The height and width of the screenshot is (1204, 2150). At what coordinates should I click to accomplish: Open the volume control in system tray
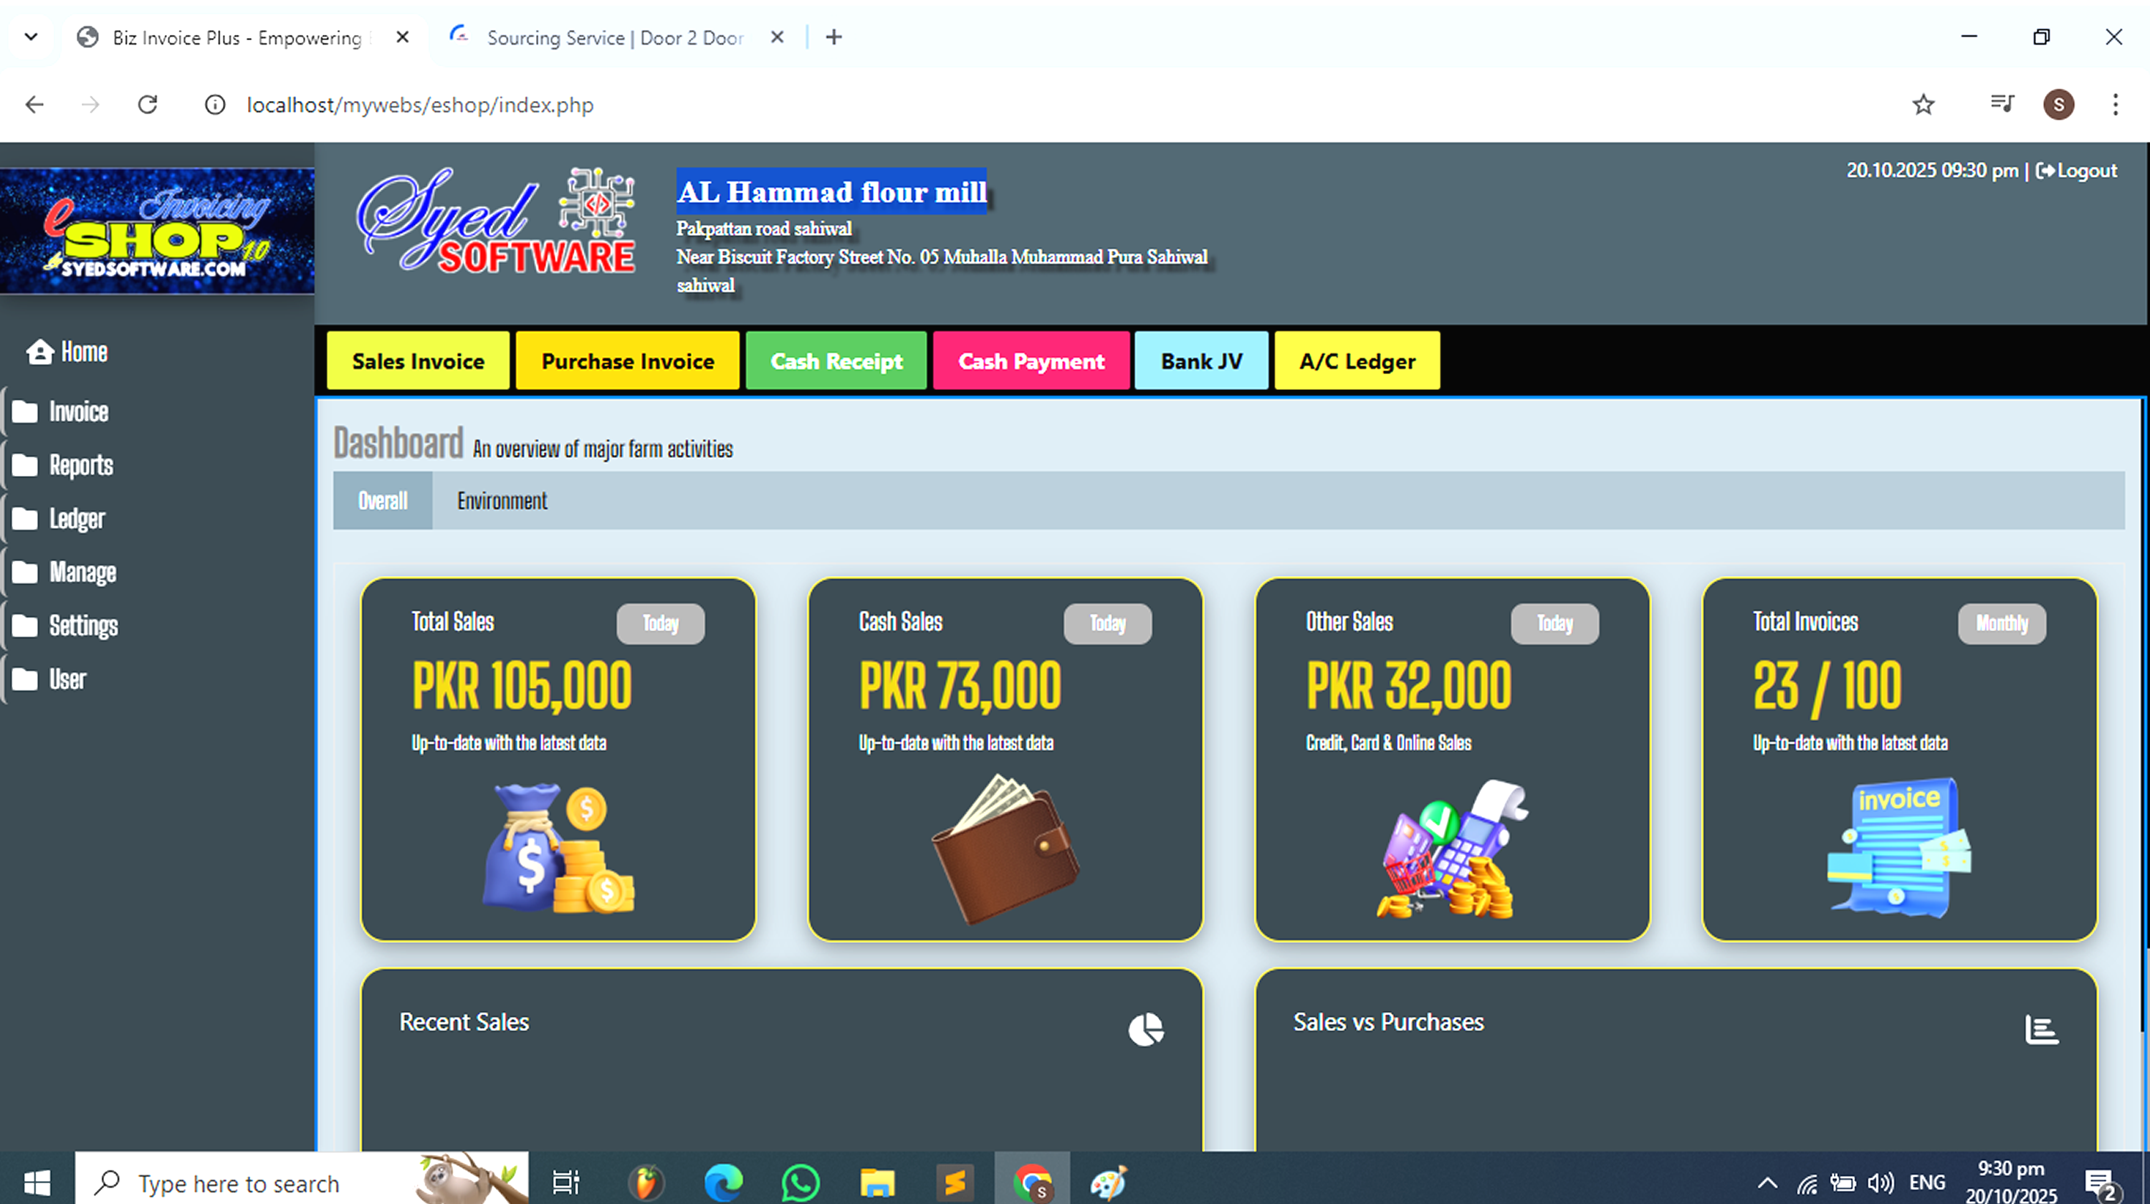[x=1881, y=1182]
